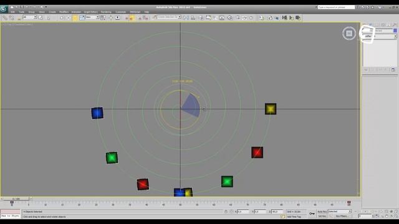Open the Schematic View
The height and width of the screenshot is (224, 399).
tap(222, 18)
